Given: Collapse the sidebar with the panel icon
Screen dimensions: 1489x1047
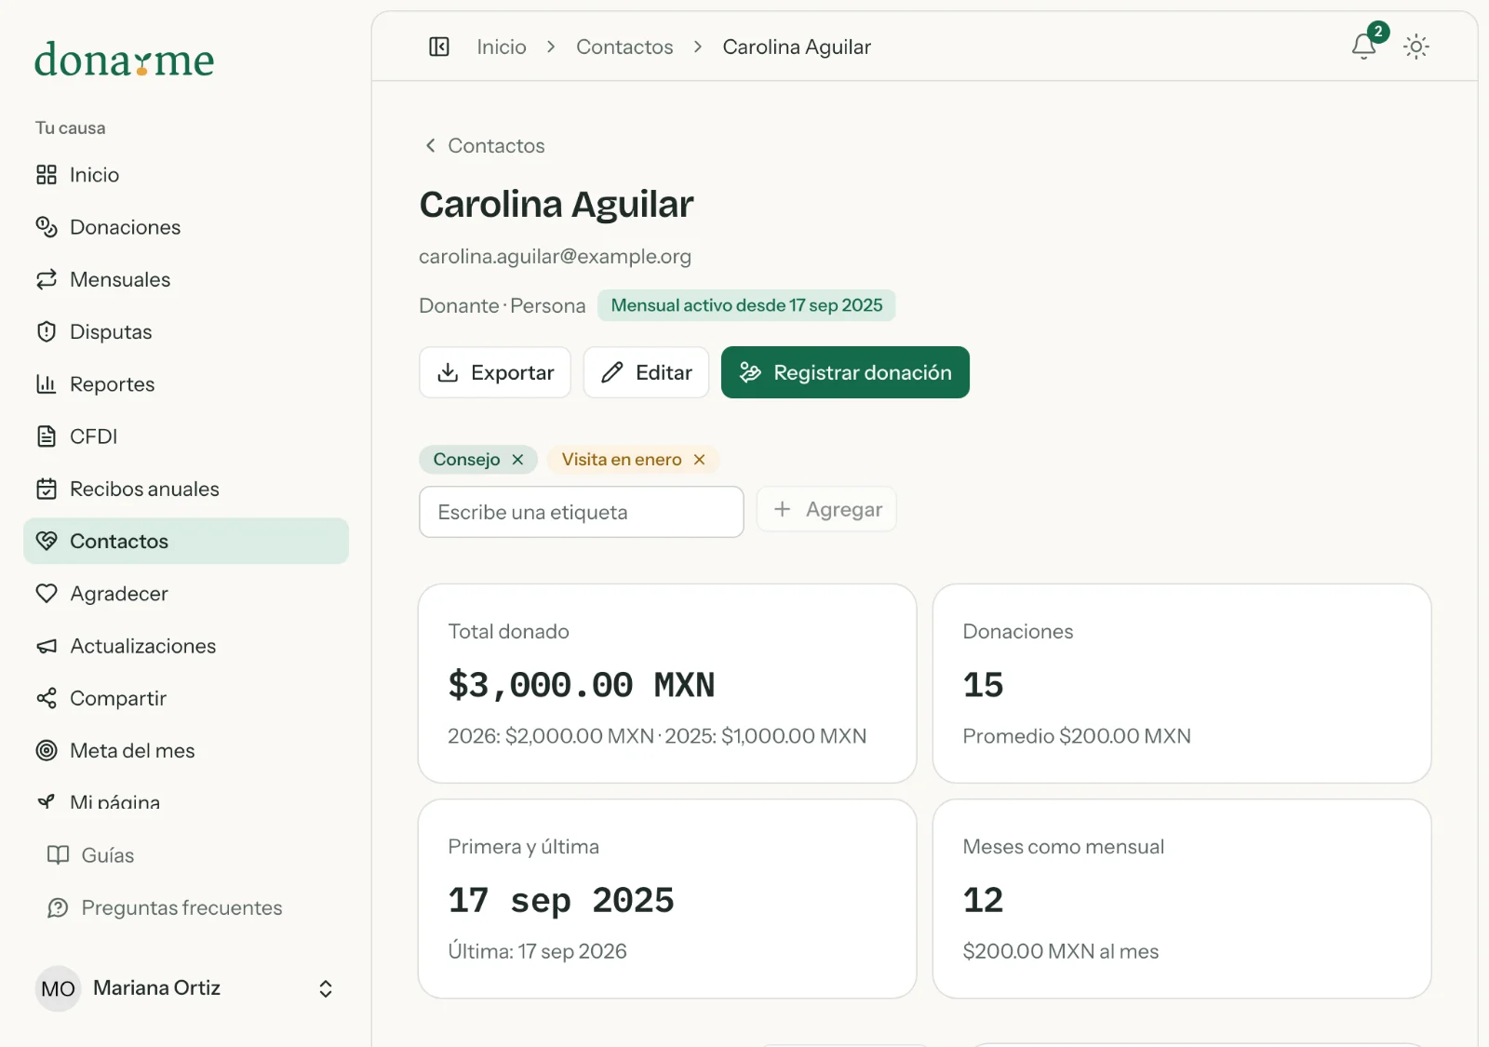Looking at the screenshot, I should tap(439, 47).
